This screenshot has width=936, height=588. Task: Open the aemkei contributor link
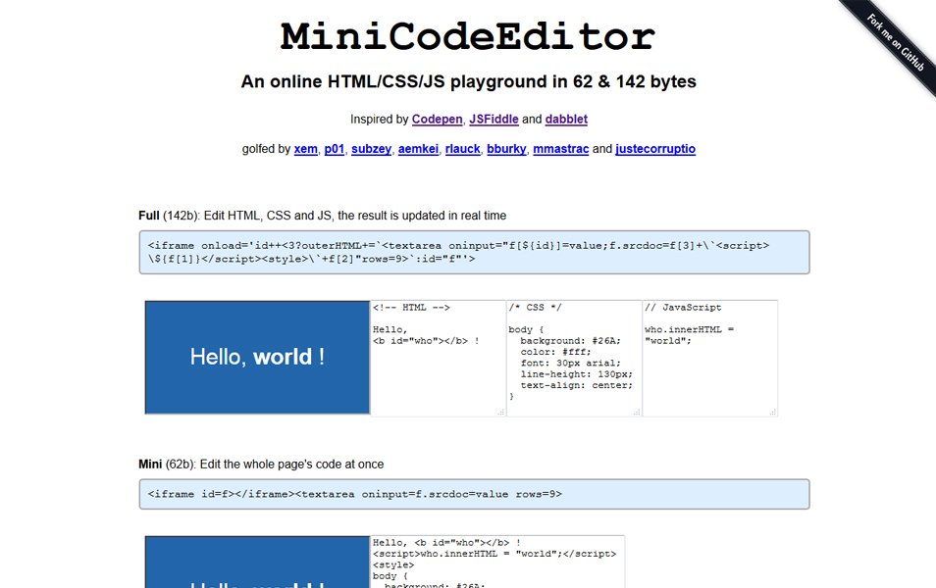click(x=418, y=149)
